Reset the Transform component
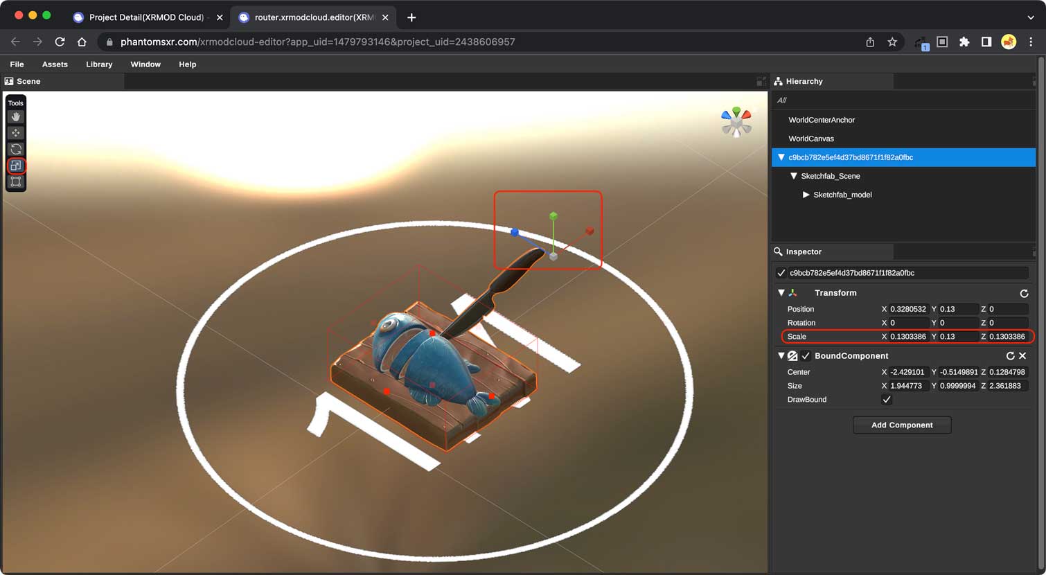The image size is (1046, 575). click(1024, 293)
